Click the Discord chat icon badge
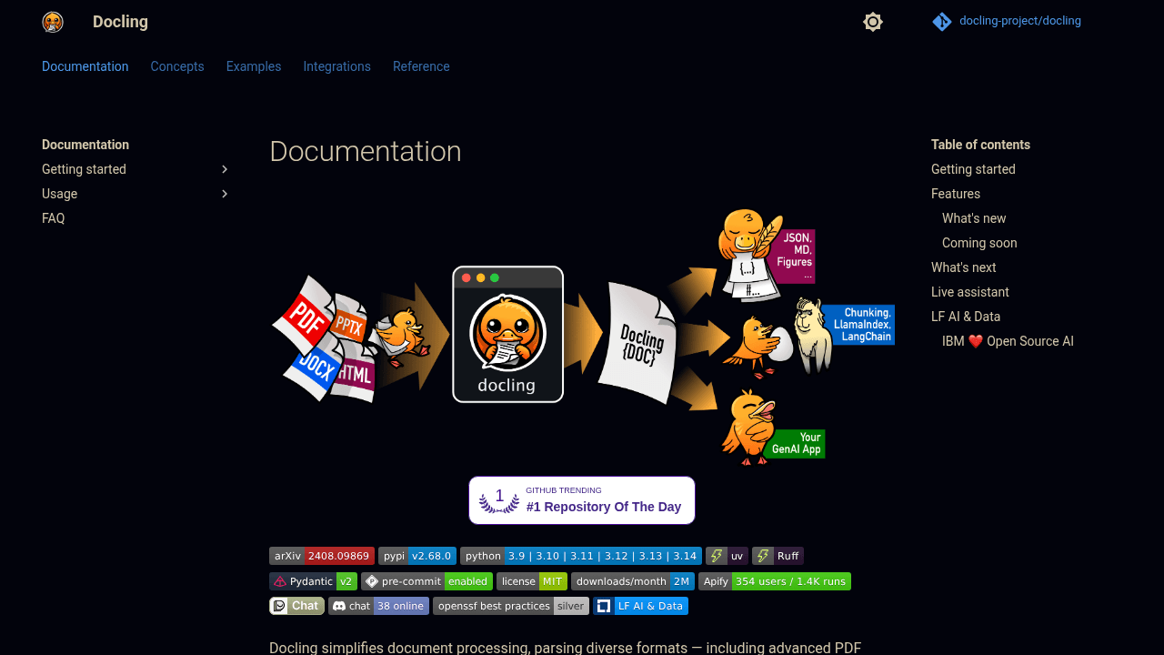 [337, 606]
